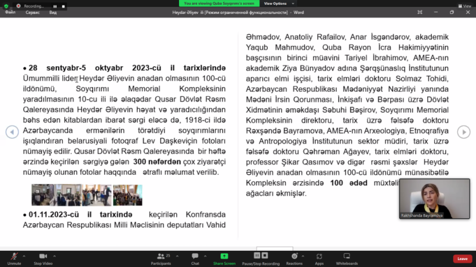Stop Video camera button
476x267 pixels.
pos(43,259)
